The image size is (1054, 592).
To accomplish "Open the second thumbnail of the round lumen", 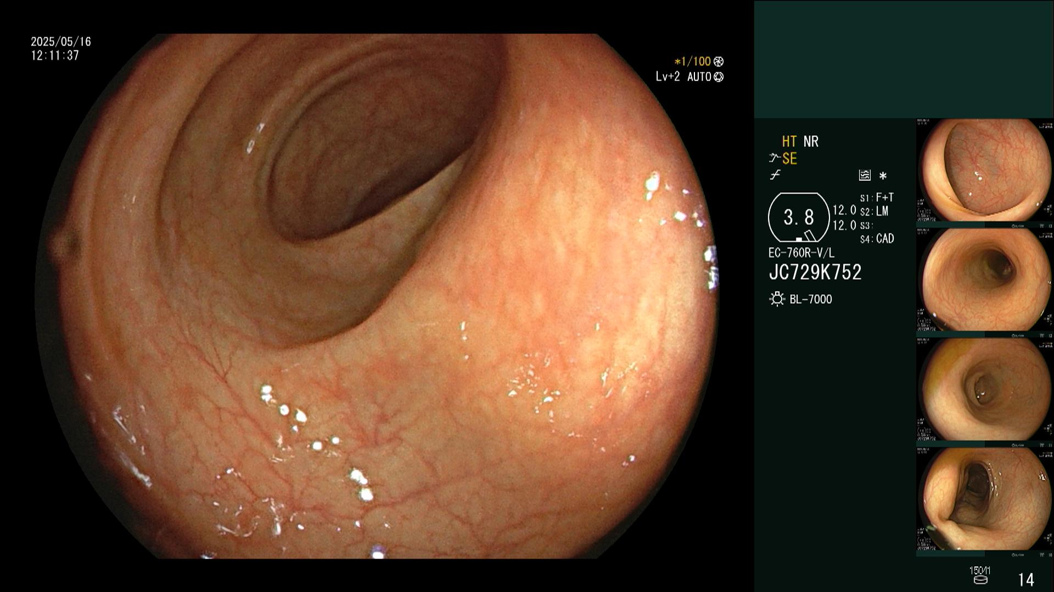I will (x=985, y=280).
